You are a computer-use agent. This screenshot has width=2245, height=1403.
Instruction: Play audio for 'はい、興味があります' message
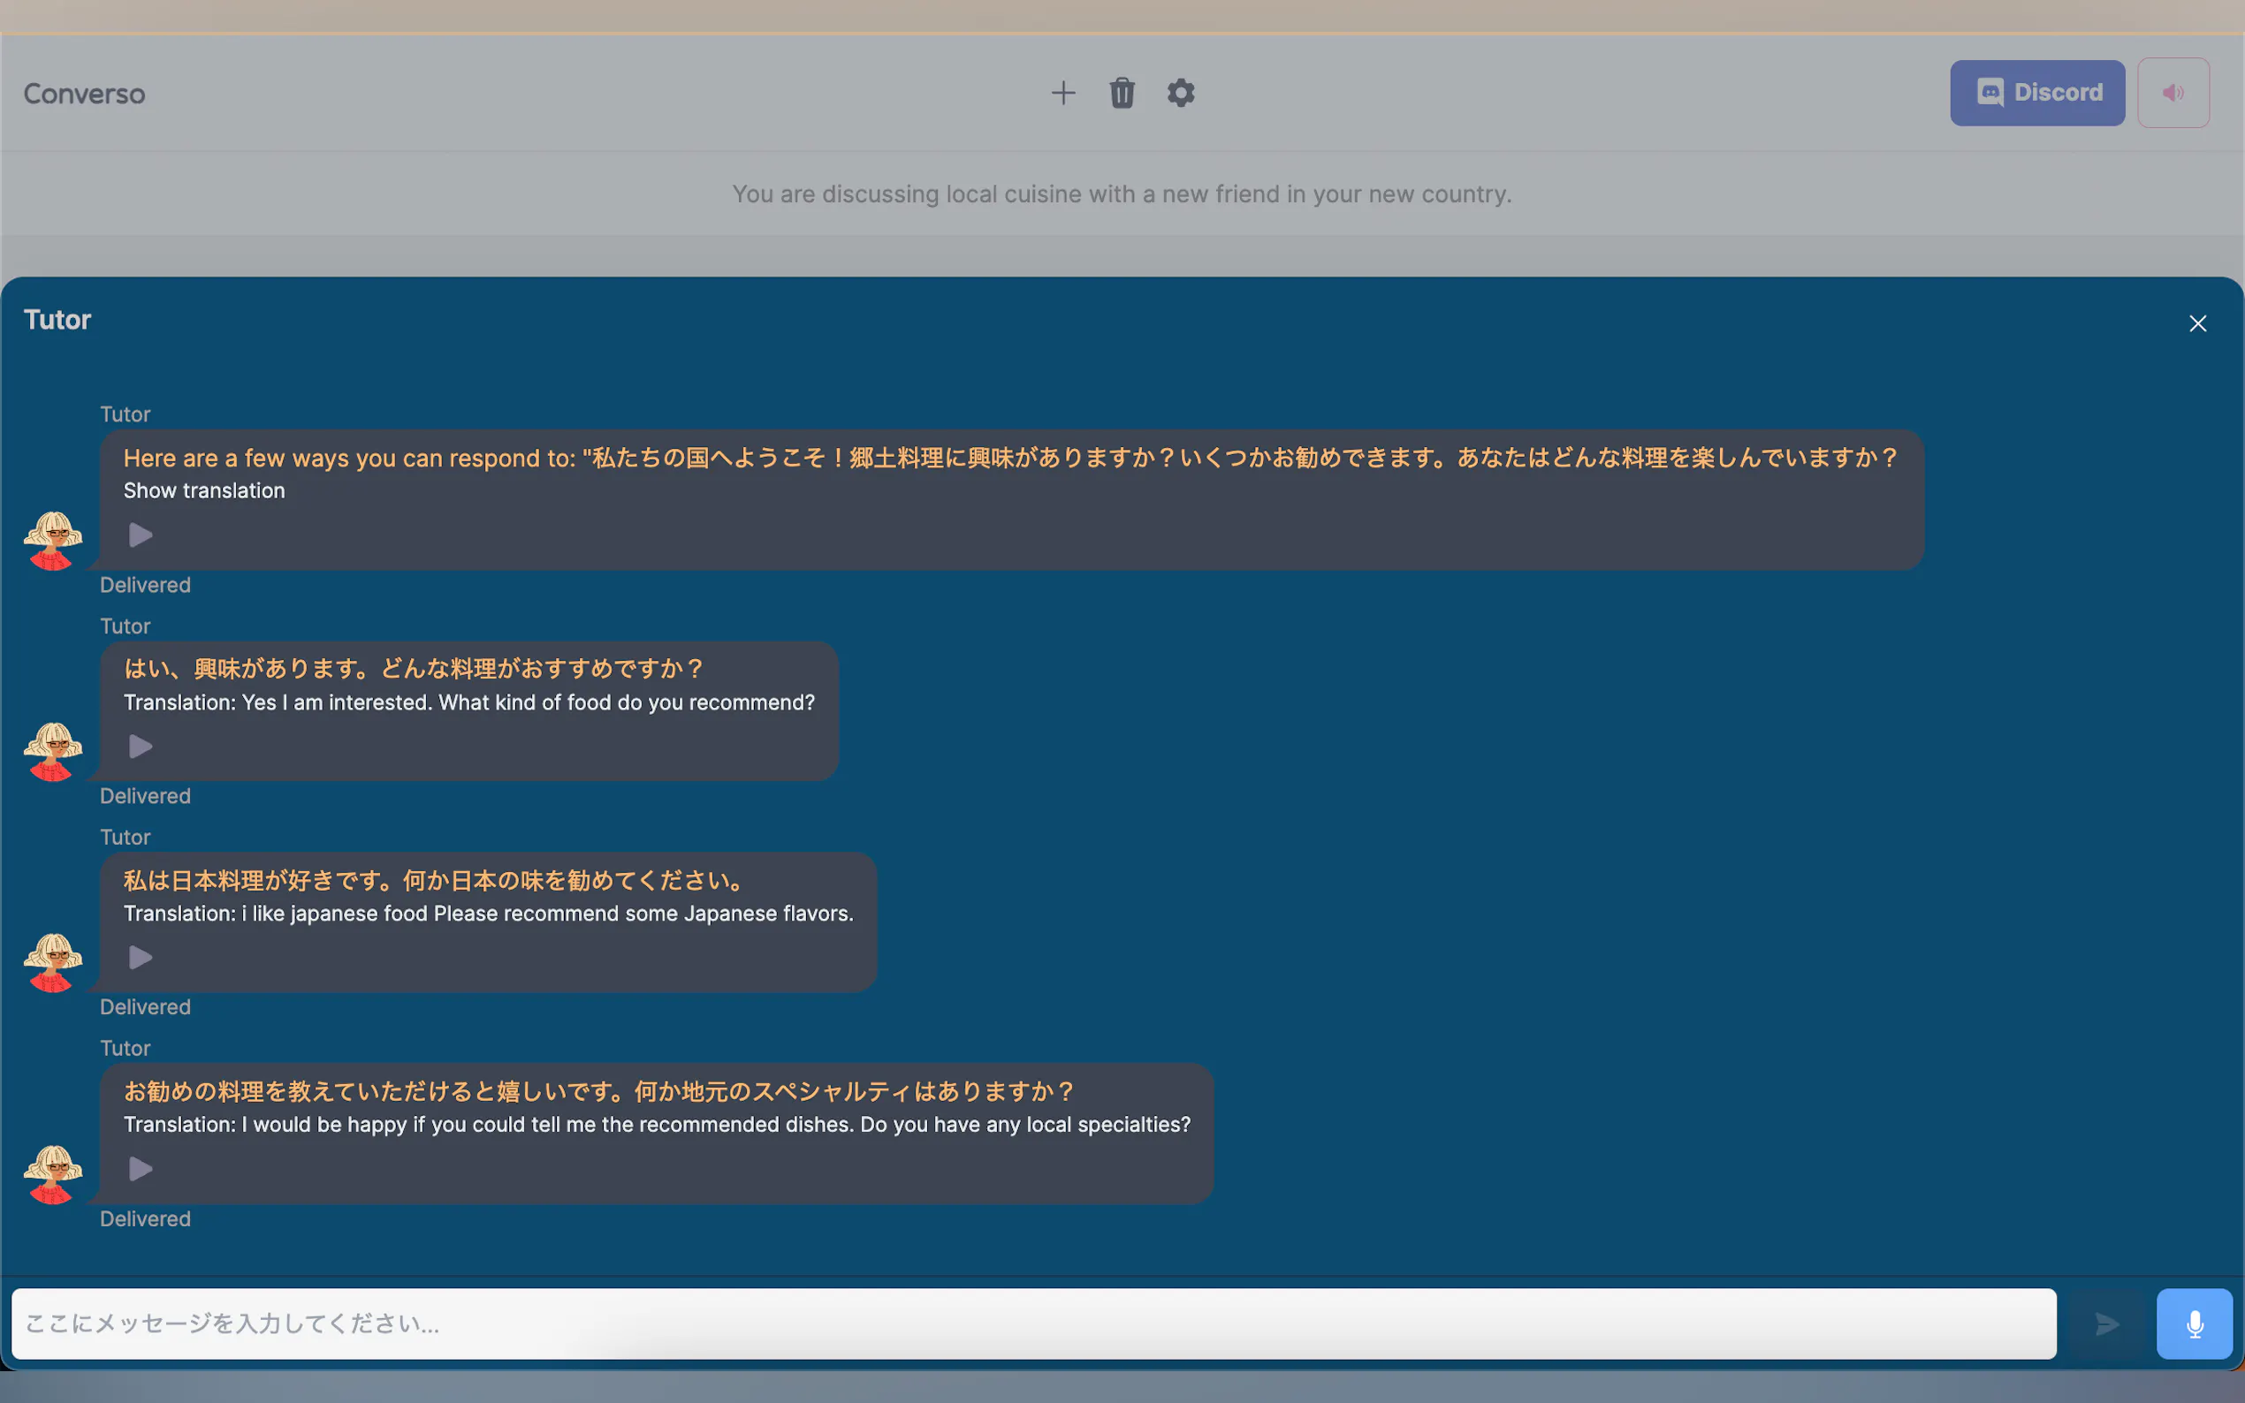click(x=141, y=747)
